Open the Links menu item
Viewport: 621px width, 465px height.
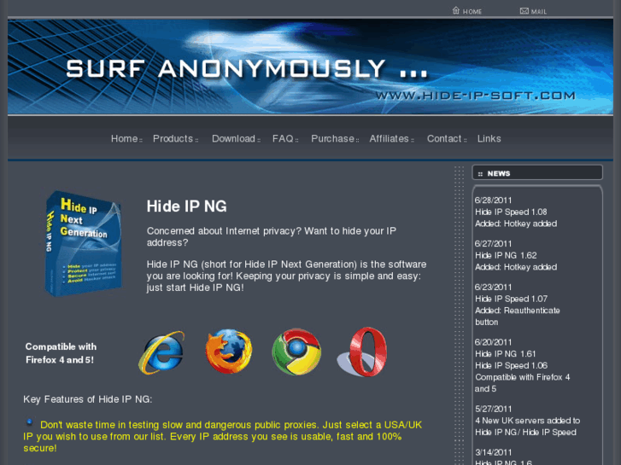pos(489,139)
